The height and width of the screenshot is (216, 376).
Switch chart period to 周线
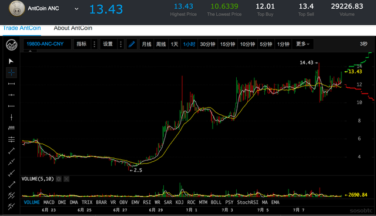click(x=161, y=44)
